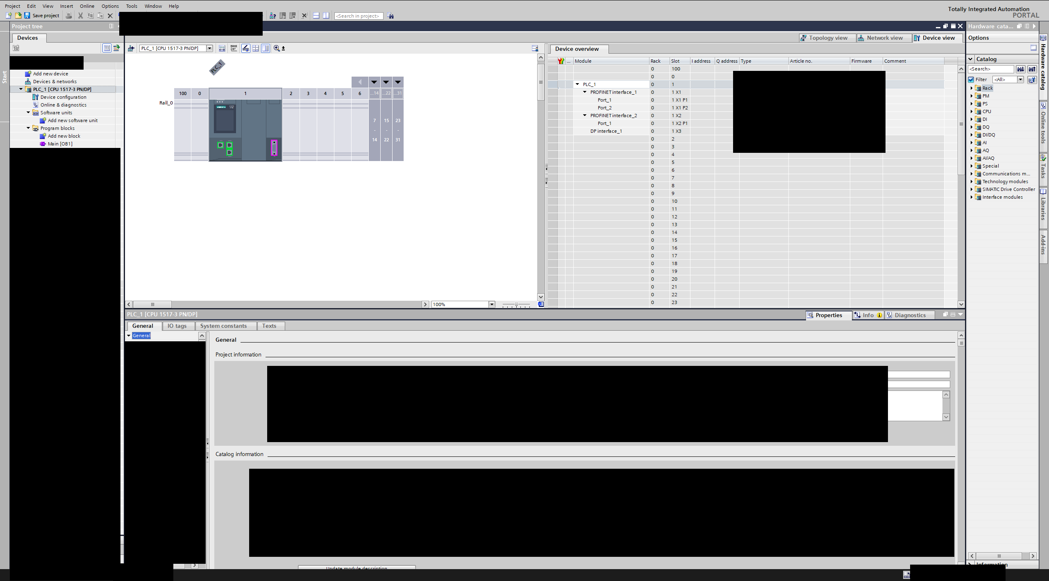Select Add new device in tree
This screenshot has width=1049, height=581.
tap(50, 74)
